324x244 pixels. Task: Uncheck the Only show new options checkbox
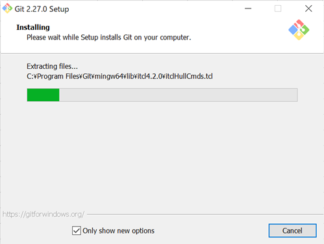(77, 230)
